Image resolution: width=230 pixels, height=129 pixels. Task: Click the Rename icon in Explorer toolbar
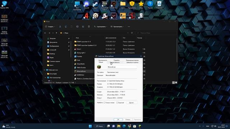tap(77, 27)
